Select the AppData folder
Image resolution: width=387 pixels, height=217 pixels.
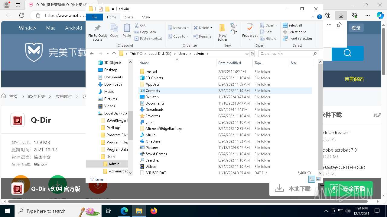pyautogui.click(x=152, y=84)
